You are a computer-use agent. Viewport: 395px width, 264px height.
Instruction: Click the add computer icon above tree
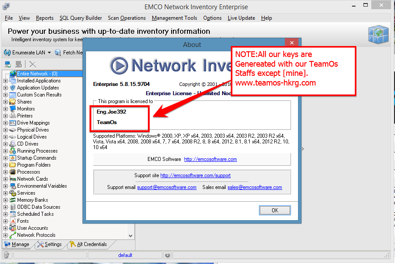8,64
